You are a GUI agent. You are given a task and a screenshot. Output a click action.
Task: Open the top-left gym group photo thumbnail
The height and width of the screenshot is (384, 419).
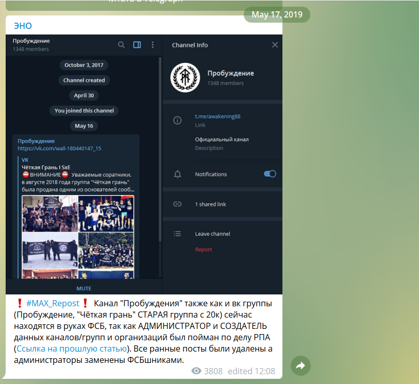49,214
